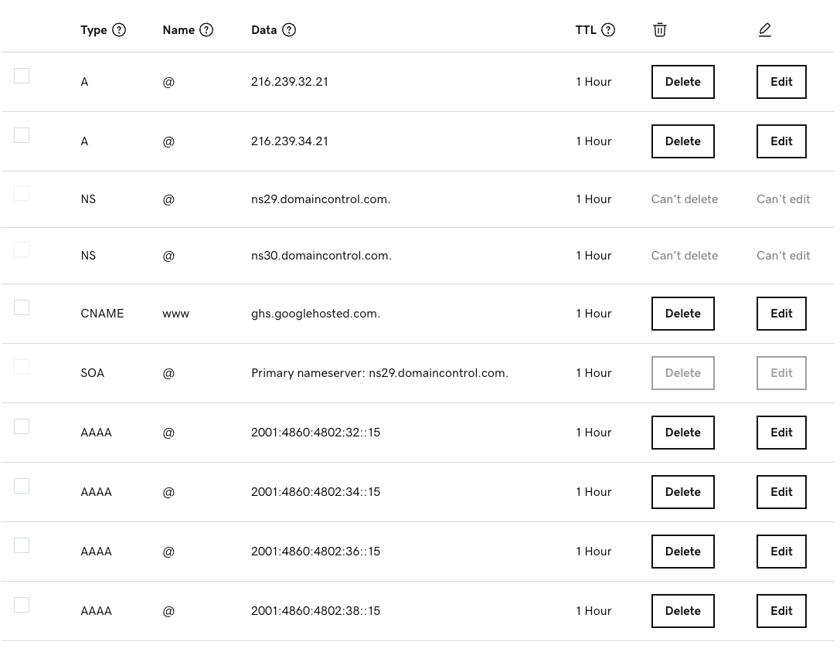Click the help icon next to Name
Viewport: 840px width, 662px height.
click(206, 30)
